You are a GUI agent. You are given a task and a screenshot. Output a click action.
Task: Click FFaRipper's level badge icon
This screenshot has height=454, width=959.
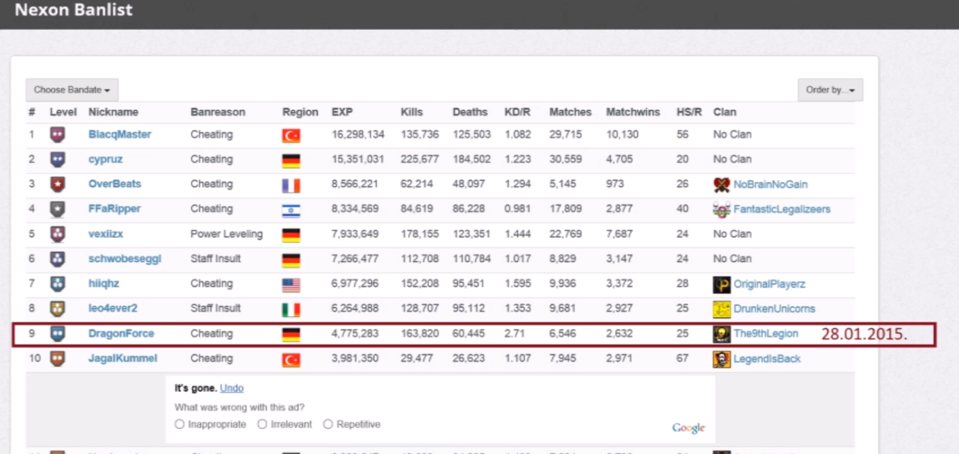tap(57, 209)
